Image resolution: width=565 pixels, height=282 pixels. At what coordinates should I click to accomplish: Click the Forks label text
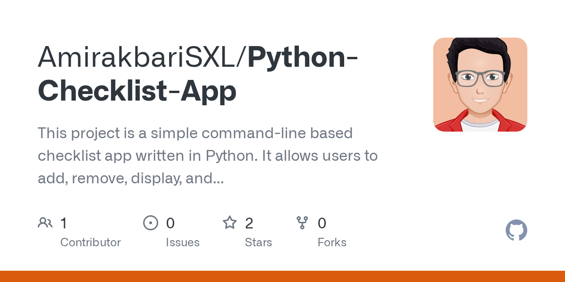click(x=331, y=243)
